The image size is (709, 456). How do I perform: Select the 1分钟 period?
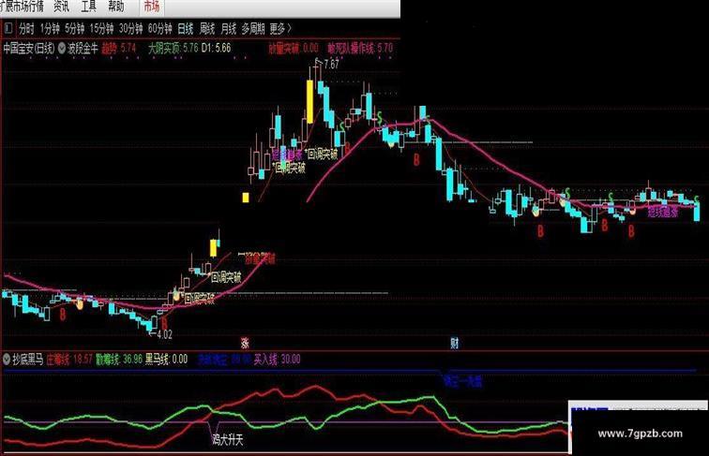pos(50,29)
